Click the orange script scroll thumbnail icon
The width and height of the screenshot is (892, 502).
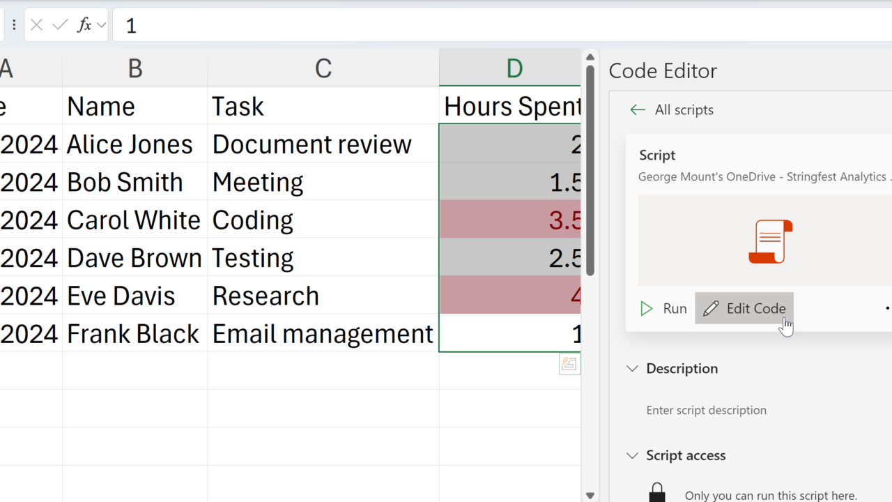coord(770,241)
